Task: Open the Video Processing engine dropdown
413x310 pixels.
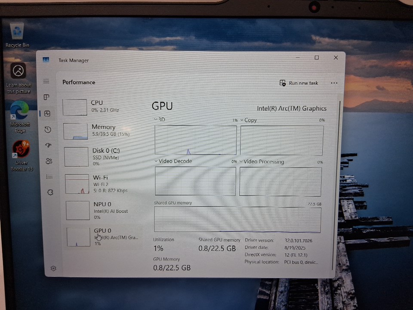Action: pos(241,162)
